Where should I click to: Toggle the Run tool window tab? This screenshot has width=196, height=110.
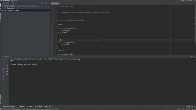(x=30, y=107)
